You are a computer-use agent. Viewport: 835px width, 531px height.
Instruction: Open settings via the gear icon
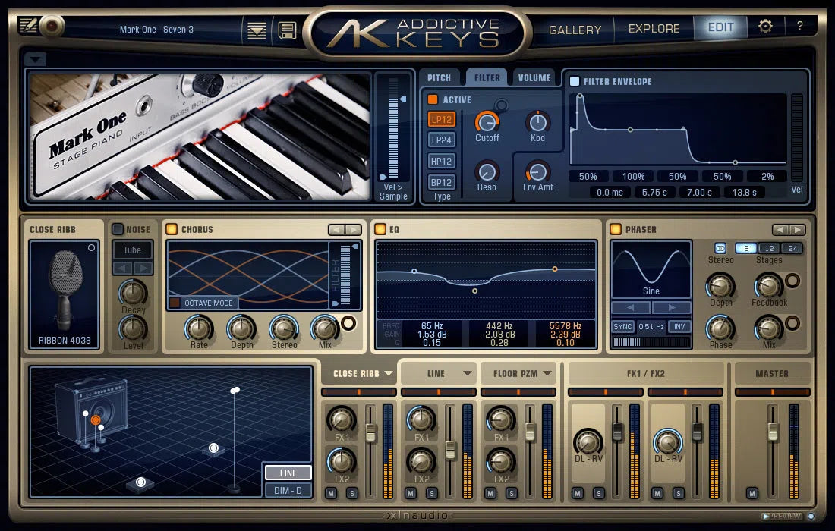(765, 25)
